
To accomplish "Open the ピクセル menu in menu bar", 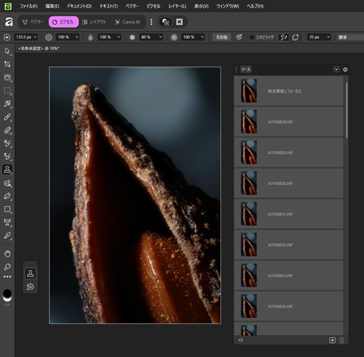I will 154,6.
